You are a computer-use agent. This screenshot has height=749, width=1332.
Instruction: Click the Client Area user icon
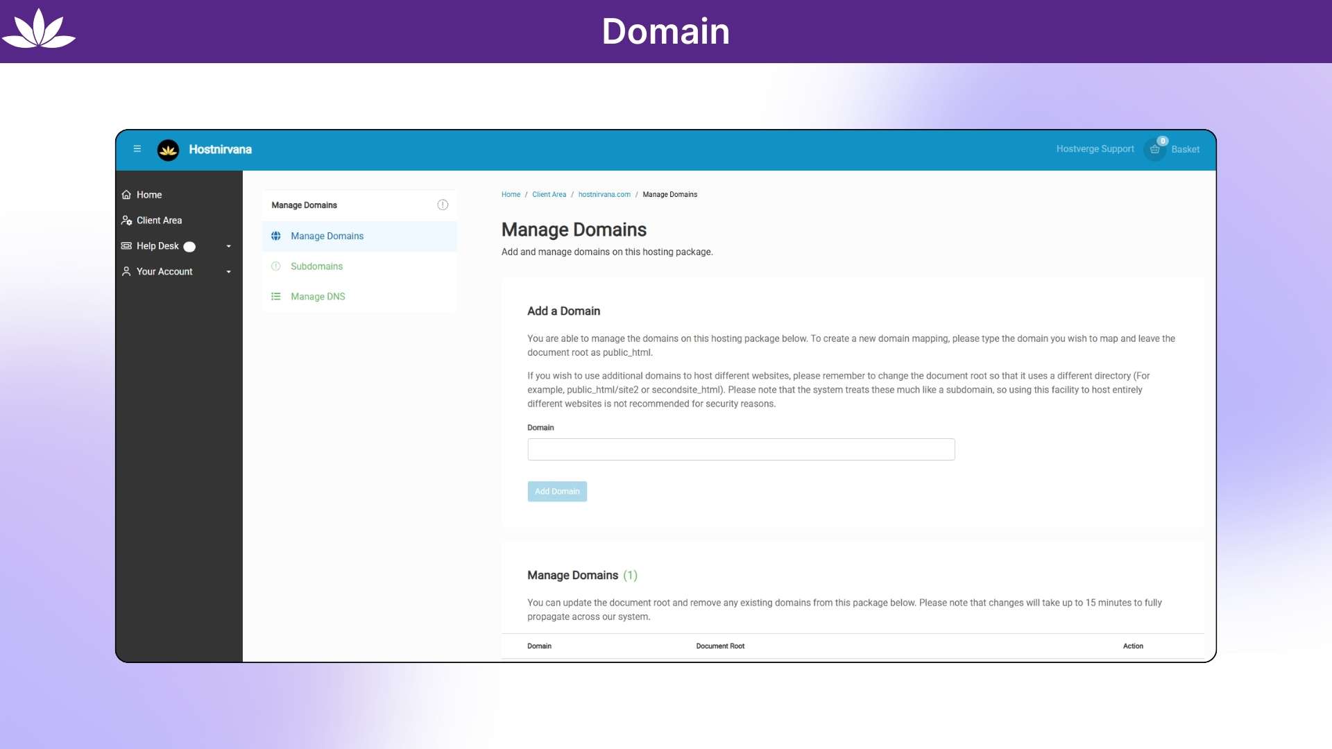click(126, 220)
